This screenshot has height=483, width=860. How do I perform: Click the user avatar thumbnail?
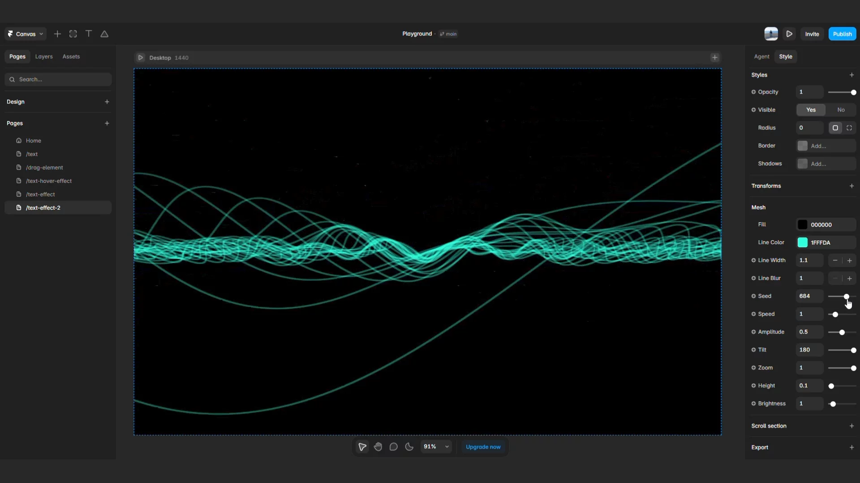click(771, 34)
